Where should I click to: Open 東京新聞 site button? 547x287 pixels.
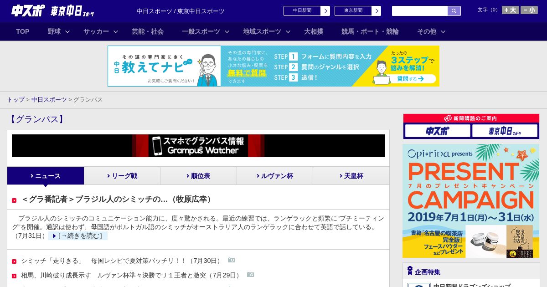353,11
